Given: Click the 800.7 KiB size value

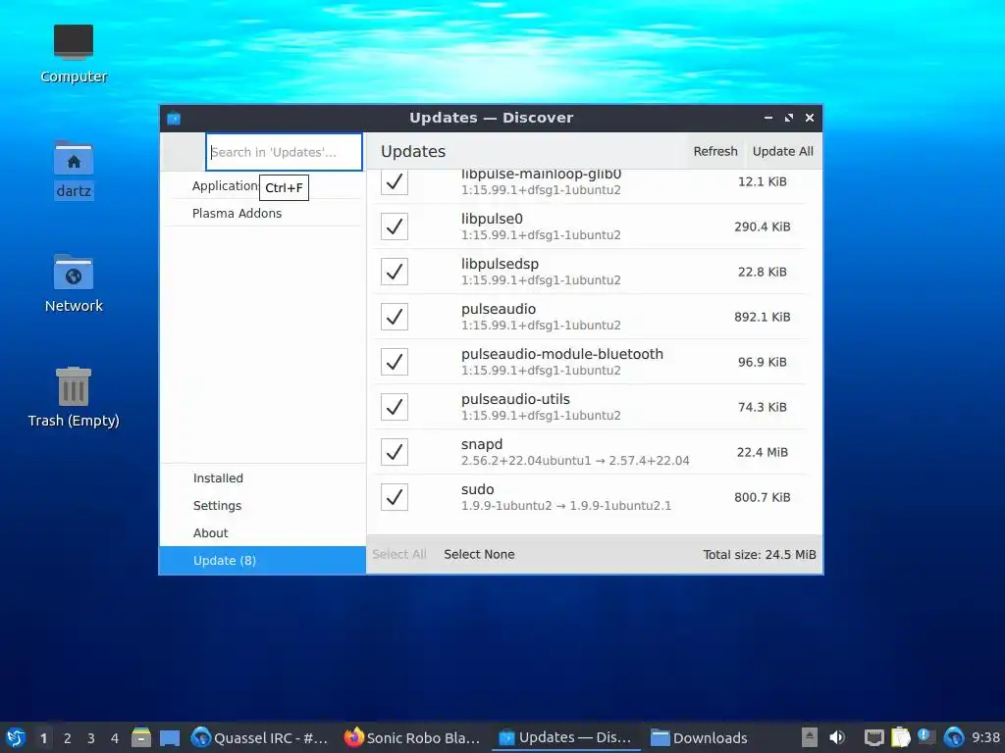Looking at the screenshot, I should (x=762, y=497).
